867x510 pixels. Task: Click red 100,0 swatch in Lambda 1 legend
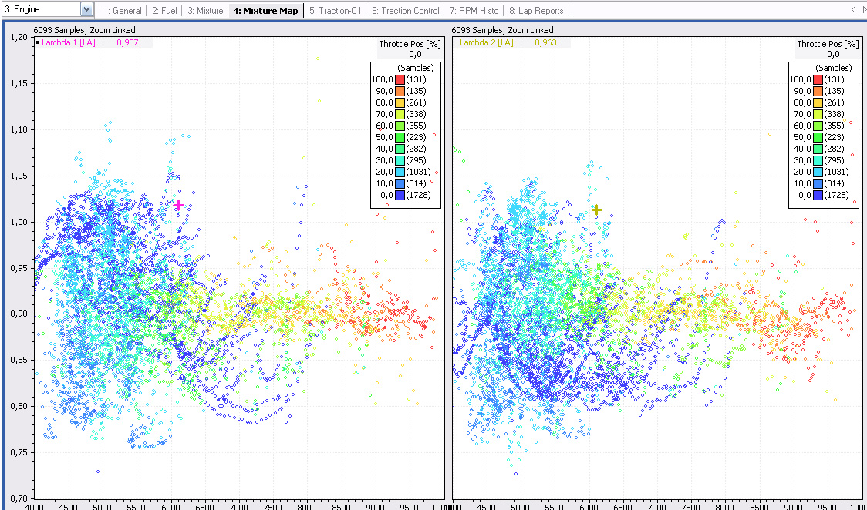[x=400, y=79]
